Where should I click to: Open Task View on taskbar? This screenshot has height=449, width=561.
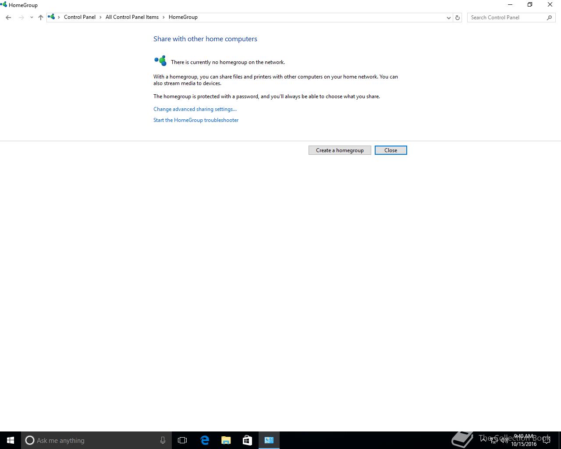click(182, 440)
